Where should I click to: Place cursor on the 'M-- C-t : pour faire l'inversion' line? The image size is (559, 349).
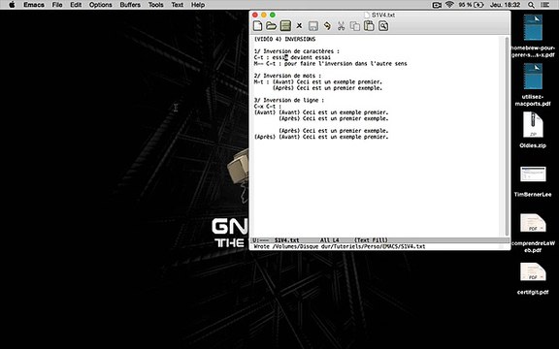coord(330,63)
